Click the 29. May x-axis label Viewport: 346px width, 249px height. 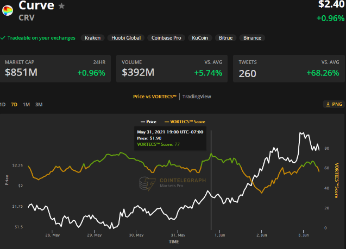(94, 235)
